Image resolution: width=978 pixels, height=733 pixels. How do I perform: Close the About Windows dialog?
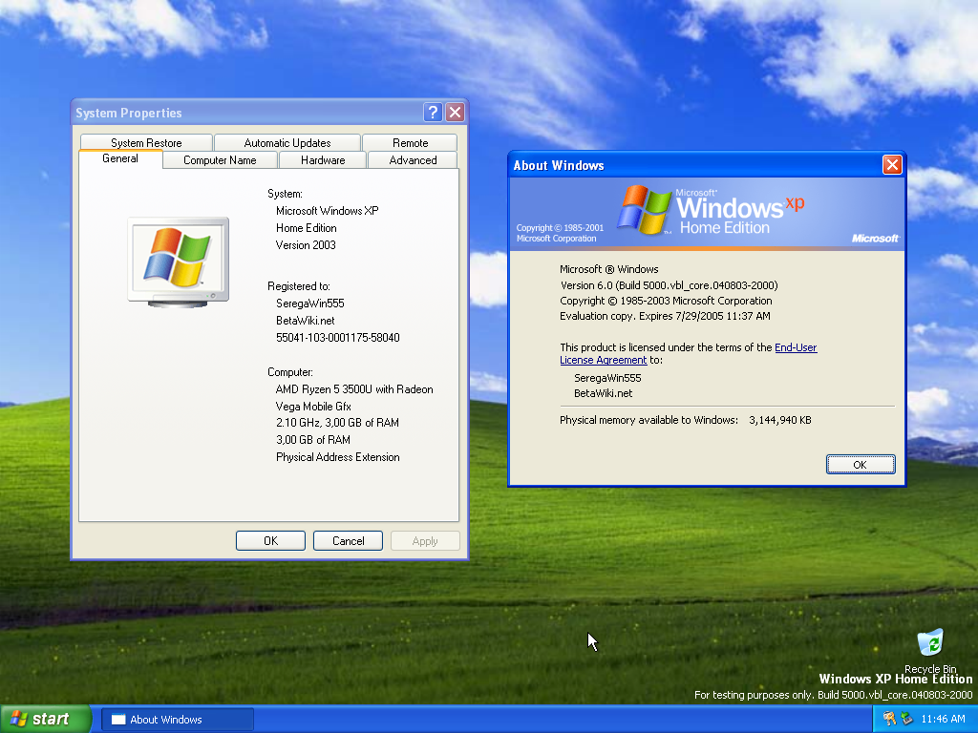892,164
